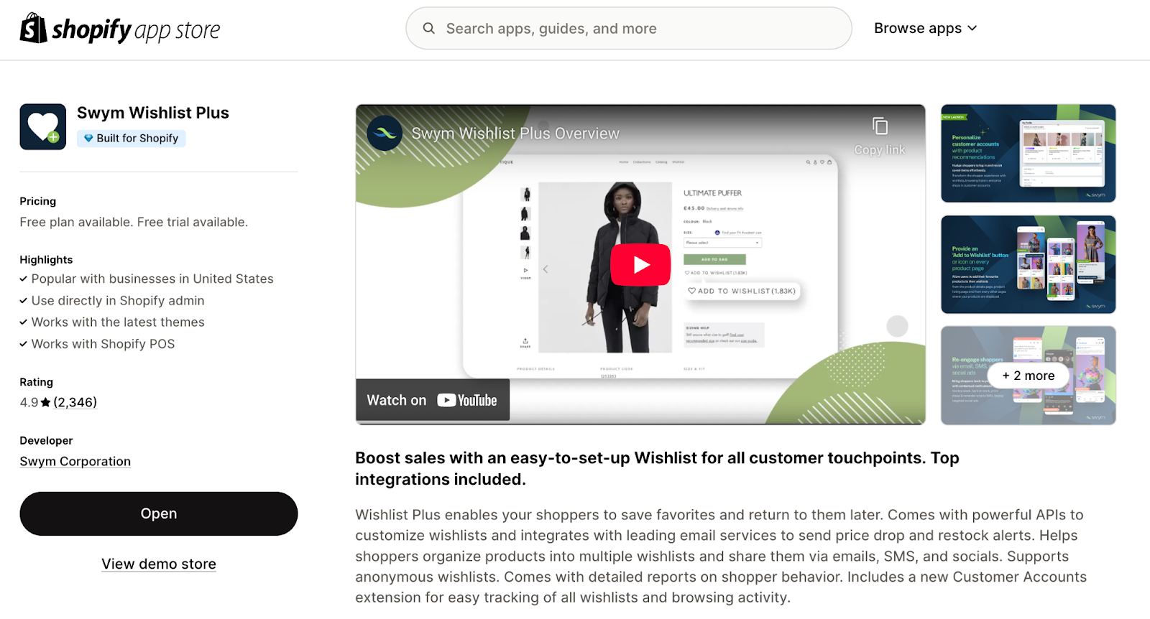Open video via Watch on YouTube
This screenshot has width=1150, height=619.
point(432,400)
